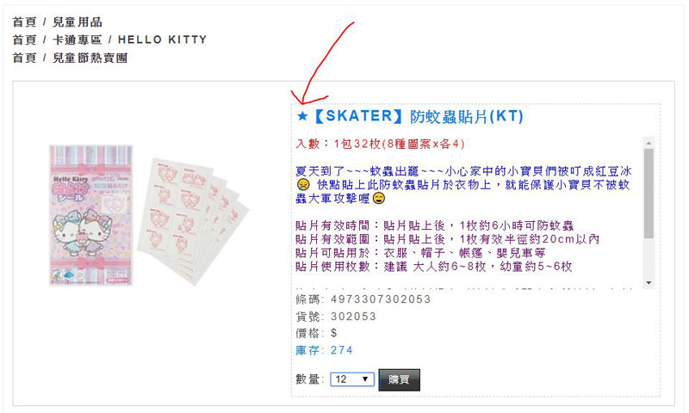Click the Hello Kitty package product image
The height and width of the screenshot is (413, 689).
click(x=91, y=215)
